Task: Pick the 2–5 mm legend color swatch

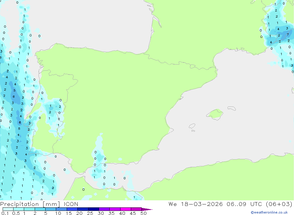Action: 40,209
